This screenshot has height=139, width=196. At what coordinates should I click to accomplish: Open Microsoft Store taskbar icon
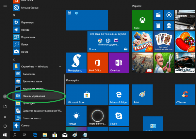[x=55, y=135]
